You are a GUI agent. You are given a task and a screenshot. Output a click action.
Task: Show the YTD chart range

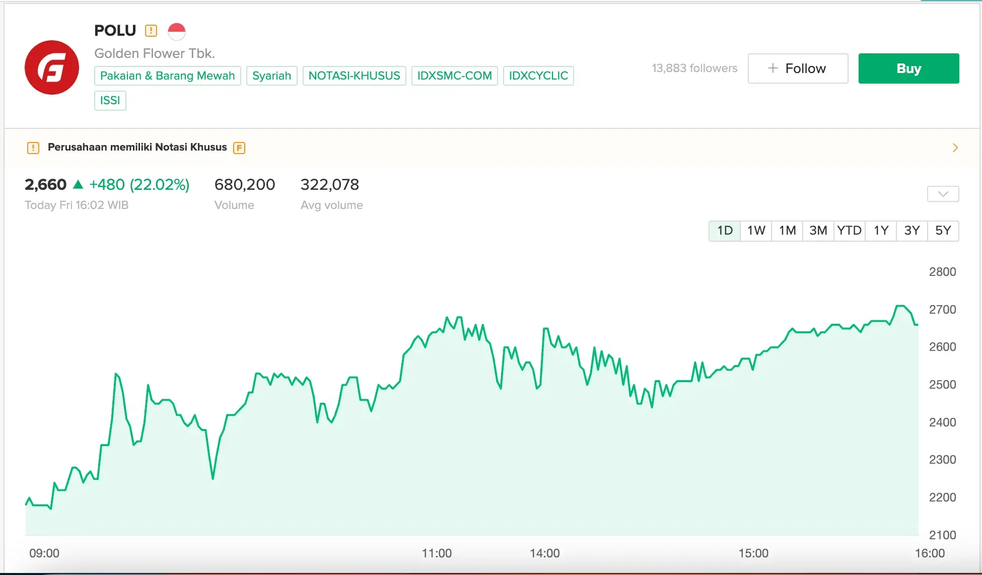click(x=850, y=231)
